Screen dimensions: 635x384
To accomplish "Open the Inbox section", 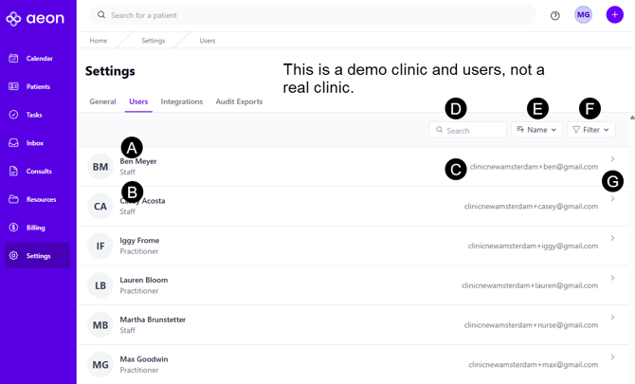I will pyautogui.click(x=34, y=143).
